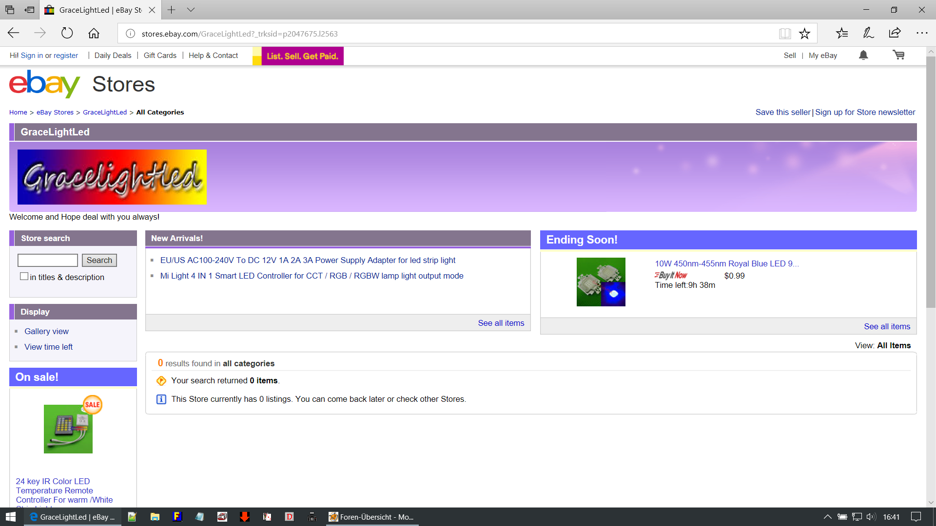Viewport: 936px width, 526px height.
Task: Open the browser Settings and more menu
Action: pyautogui.click(x=922, y=34)
